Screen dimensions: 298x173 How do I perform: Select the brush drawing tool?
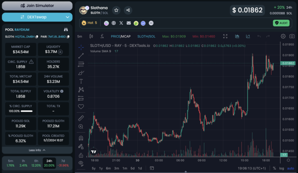click(x=81, y=73)
